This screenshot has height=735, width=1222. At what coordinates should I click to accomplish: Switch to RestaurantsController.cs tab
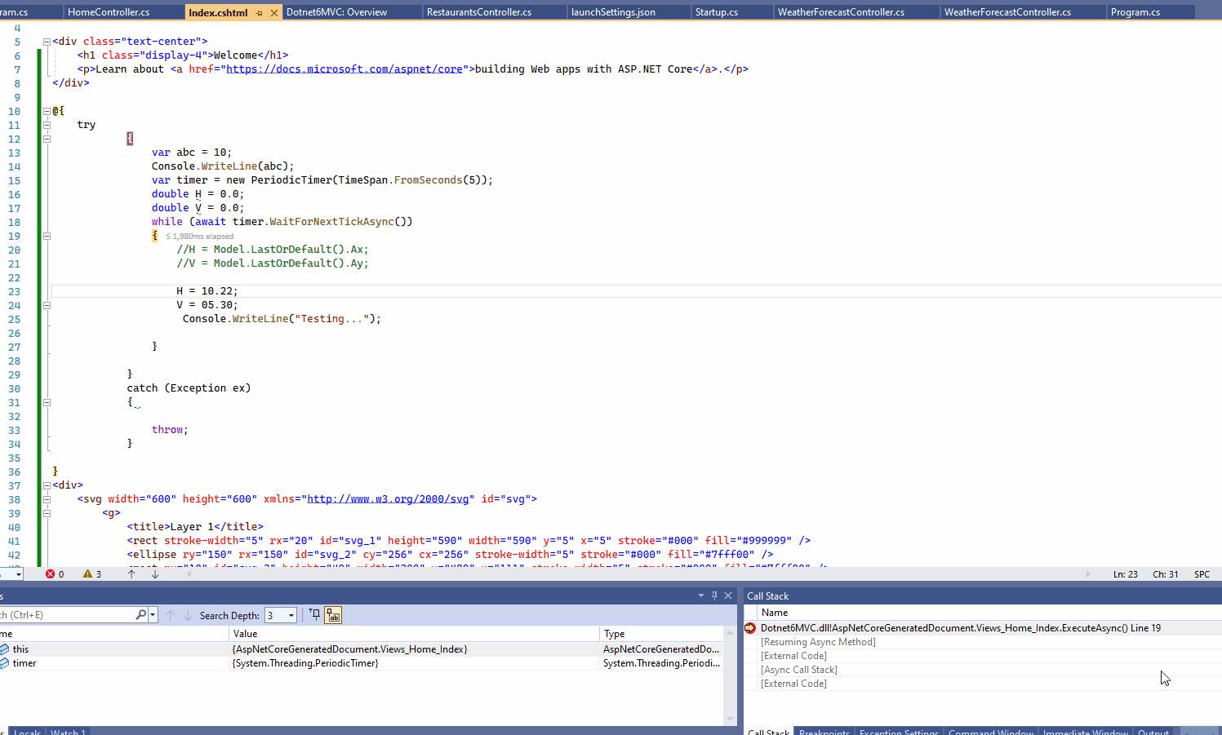pos(478,12)
